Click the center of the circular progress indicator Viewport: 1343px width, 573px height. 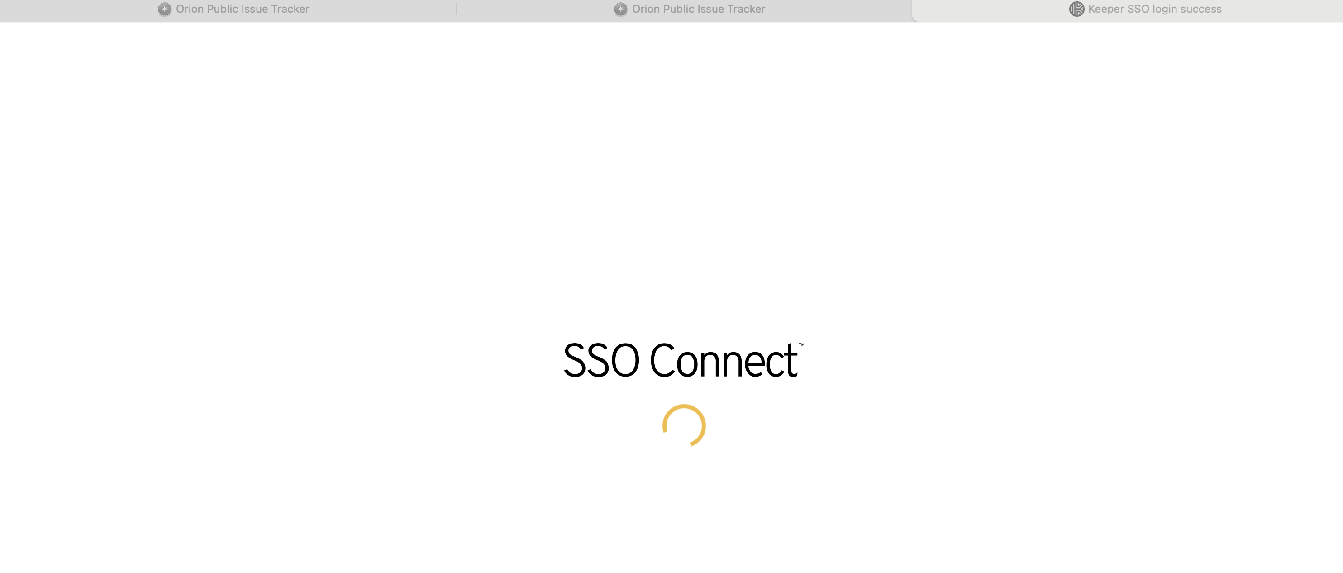(x=684, y=425)
